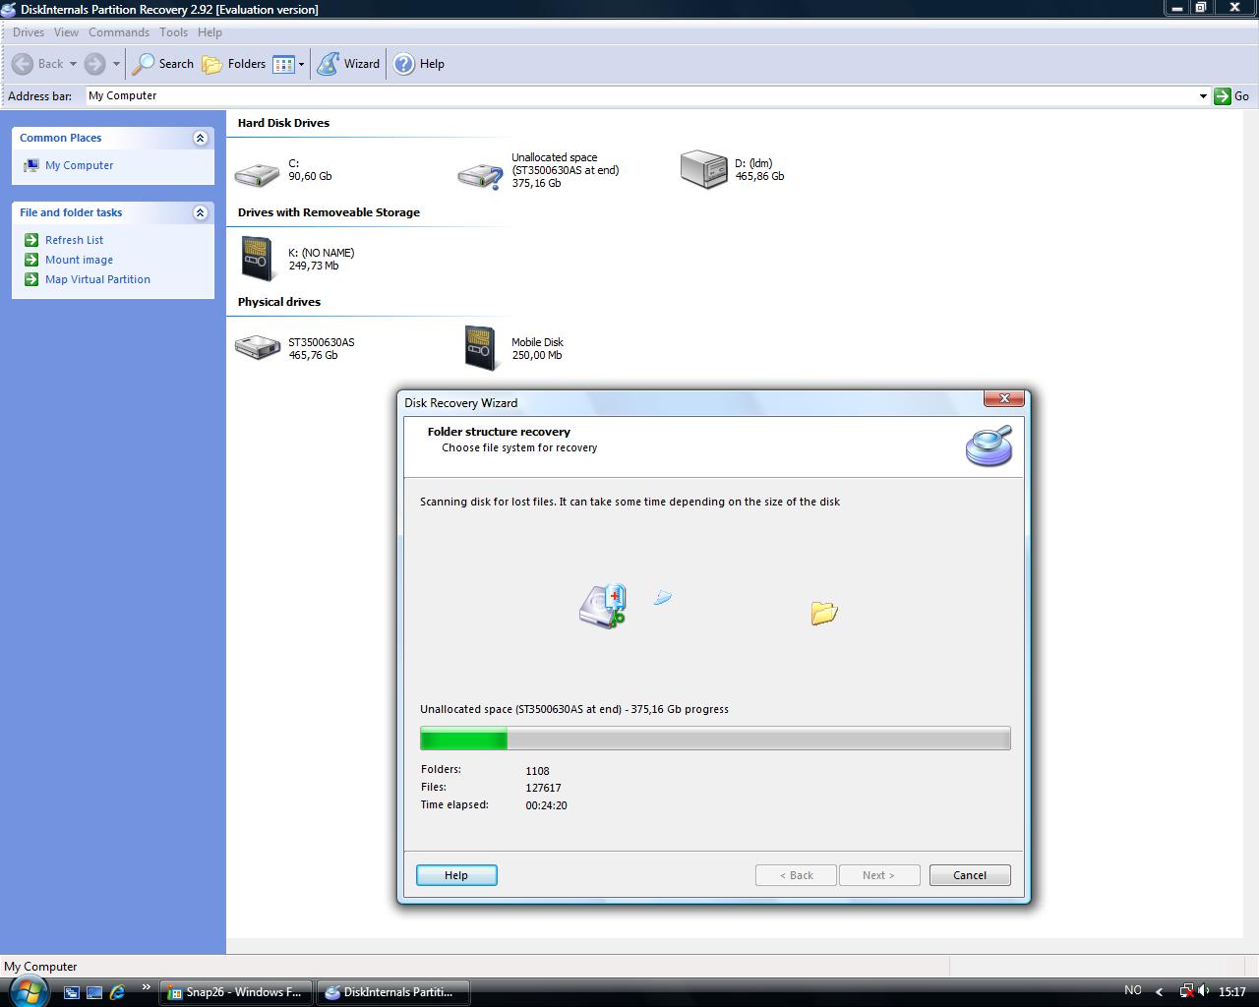Click the yellow folder animation icon
The height and width of the screenshot is (1007, 1259).
824,613
